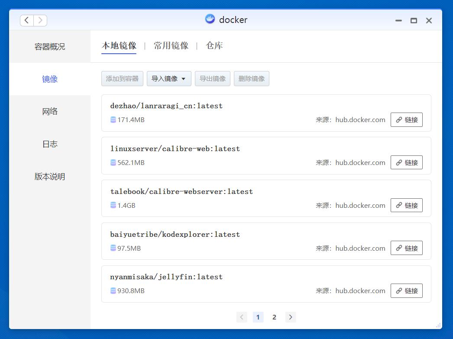Click the 添加到容器 button
This screenshot has height=339, width=453.
coord(122,78)
